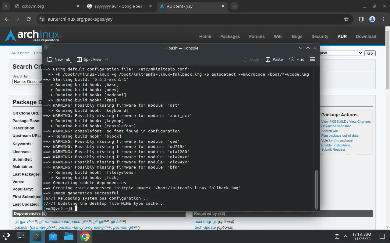Click the Download snapshot link
Image resolution: width=390 pixels, height=243 pixels.
pyautogui.click(x=336, y=126)
